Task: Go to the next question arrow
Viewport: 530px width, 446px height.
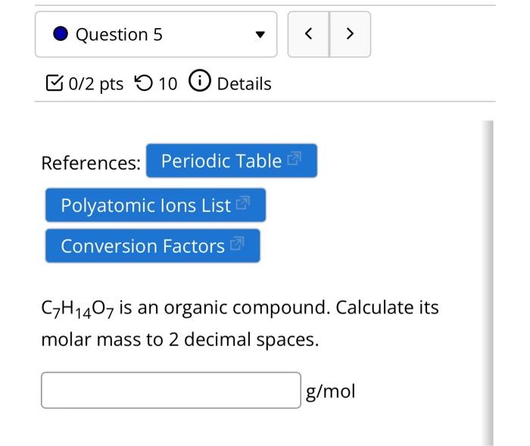Action: pos(350,34)
